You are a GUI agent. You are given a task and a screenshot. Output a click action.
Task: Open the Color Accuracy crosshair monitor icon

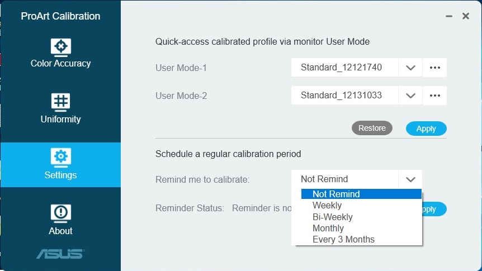click(x=60, y=47)
